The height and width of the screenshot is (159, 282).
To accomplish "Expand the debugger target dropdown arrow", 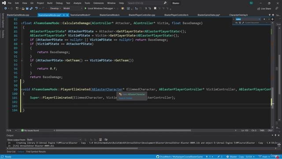I will [x=115, y=8].
